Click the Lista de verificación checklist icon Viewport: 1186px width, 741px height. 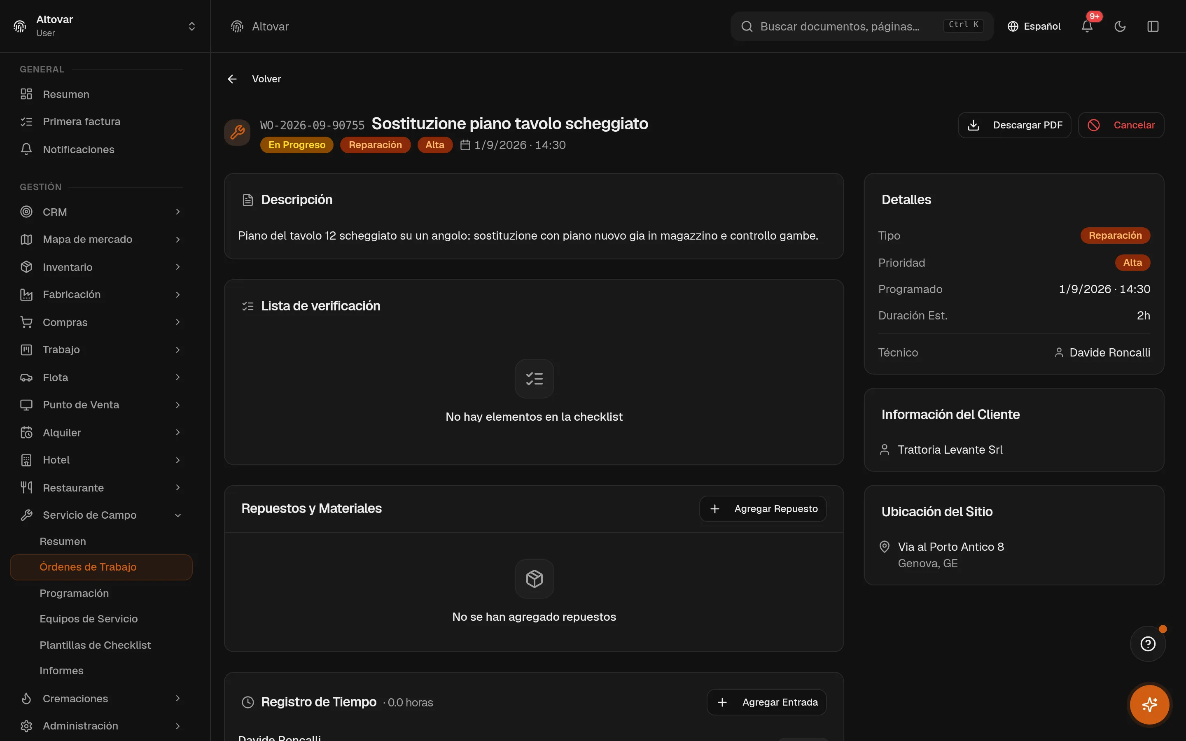(x=248, y=306)
